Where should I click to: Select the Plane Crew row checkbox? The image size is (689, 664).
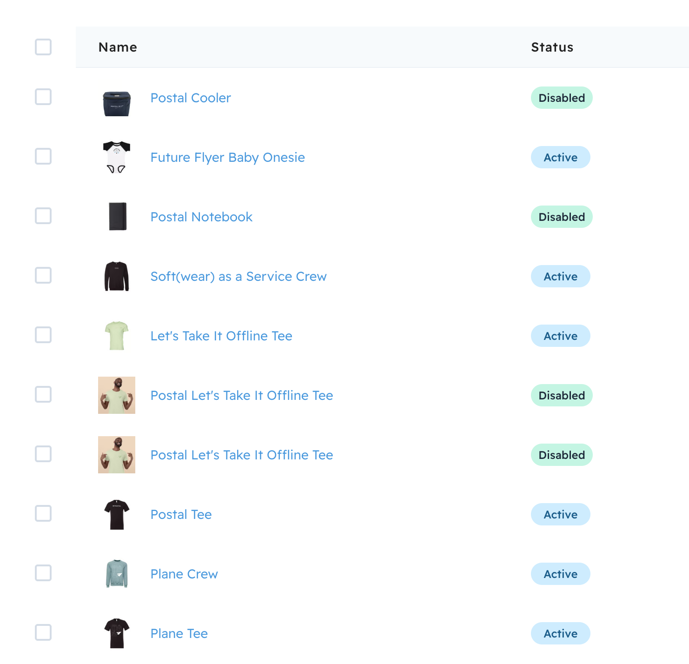pos(43,573)
